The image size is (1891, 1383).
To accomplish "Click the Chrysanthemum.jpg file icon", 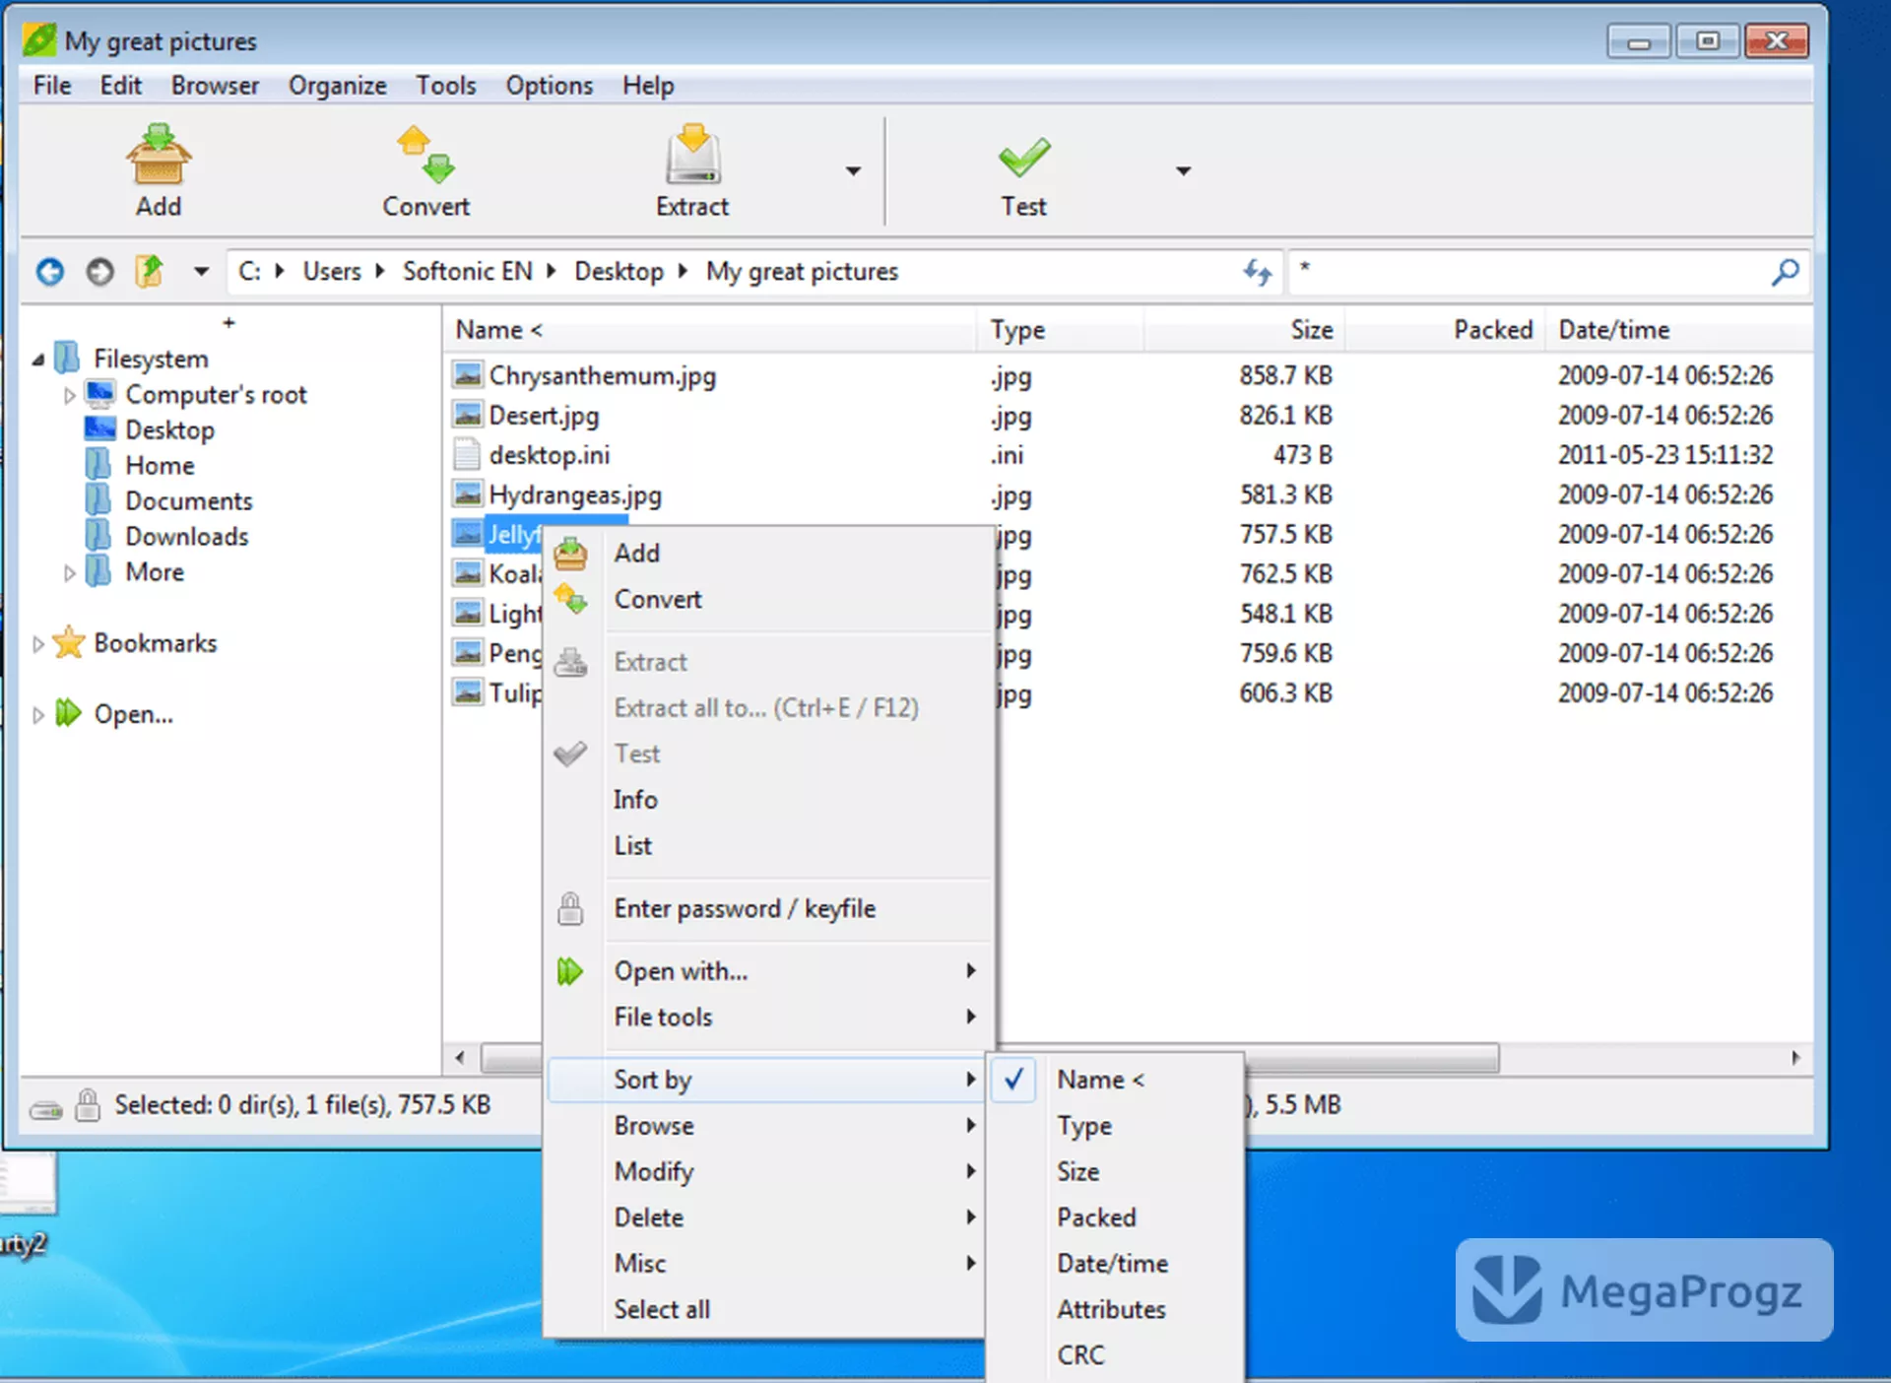I will pos(468,374).
